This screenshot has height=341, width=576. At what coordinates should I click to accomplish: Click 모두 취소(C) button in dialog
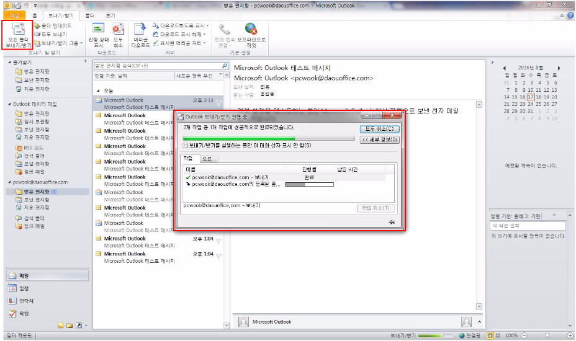pos(379,129)
